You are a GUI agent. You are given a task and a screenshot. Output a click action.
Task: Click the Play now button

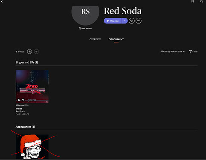coord(113,21)
